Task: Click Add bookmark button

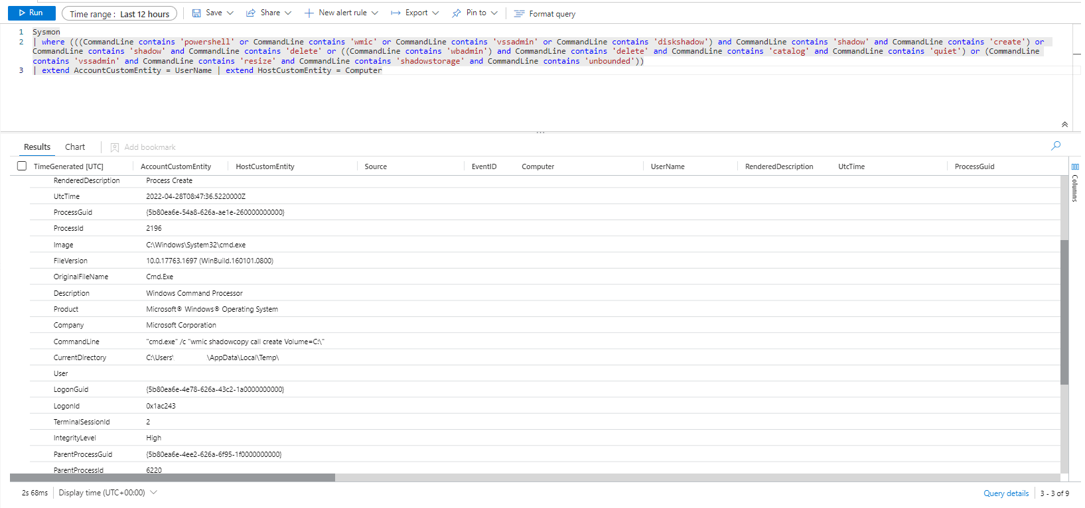Action: click(x=143, y=147)
